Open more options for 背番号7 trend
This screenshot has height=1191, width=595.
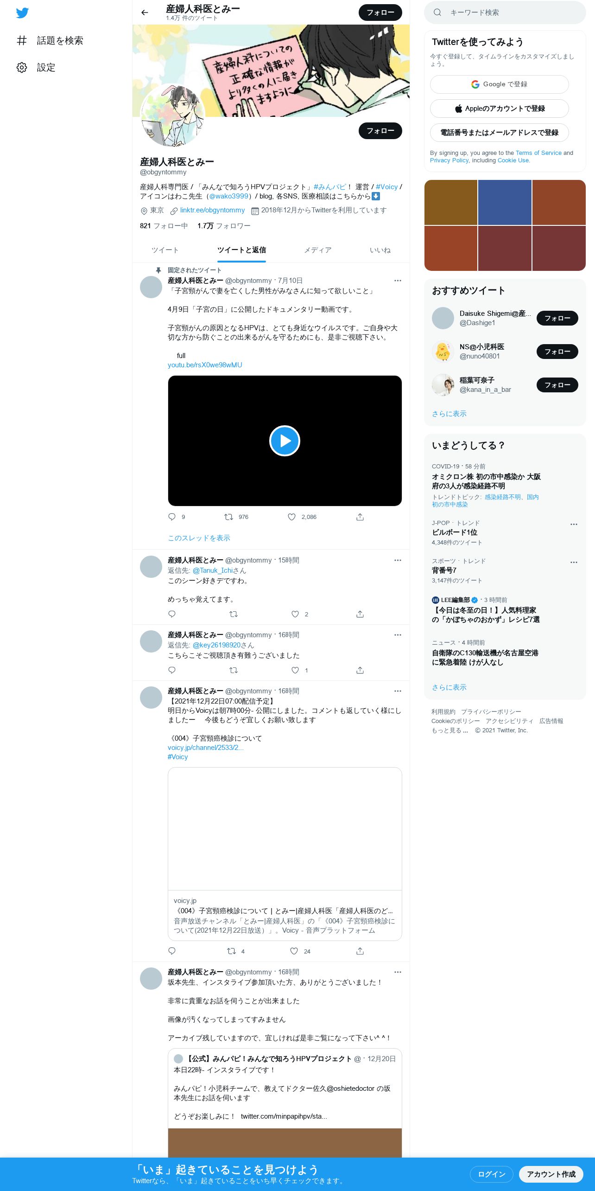(x=574, y=562)
